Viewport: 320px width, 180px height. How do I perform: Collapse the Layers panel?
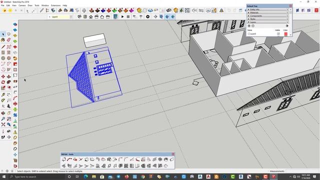pos(268,22)
